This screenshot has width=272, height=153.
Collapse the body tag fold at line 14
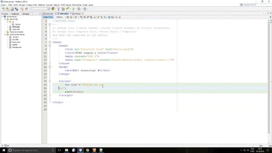50,67
